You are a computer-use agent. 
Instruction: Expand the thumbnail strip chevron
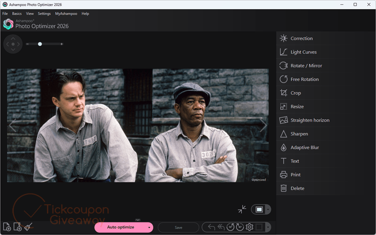[138, 220]
